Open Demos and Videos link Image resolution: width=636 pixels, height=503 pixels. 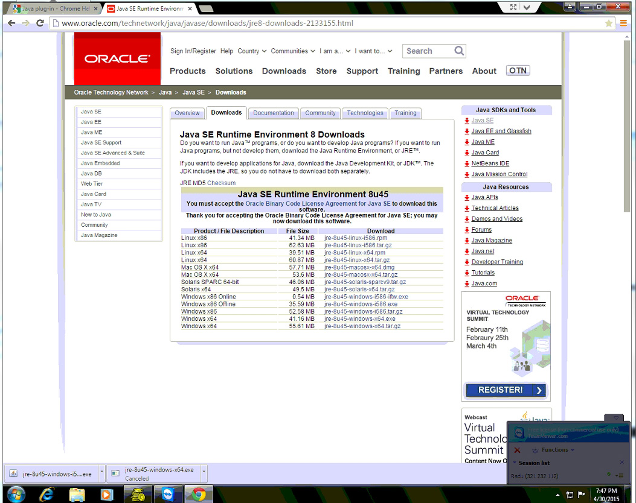497,219
